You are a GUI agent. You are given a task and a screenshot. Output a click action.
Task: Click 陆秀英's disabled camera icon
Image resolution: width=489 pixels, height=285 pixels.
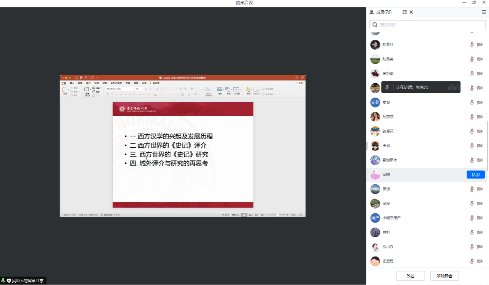pyautogui.click(x=480, y=59)
